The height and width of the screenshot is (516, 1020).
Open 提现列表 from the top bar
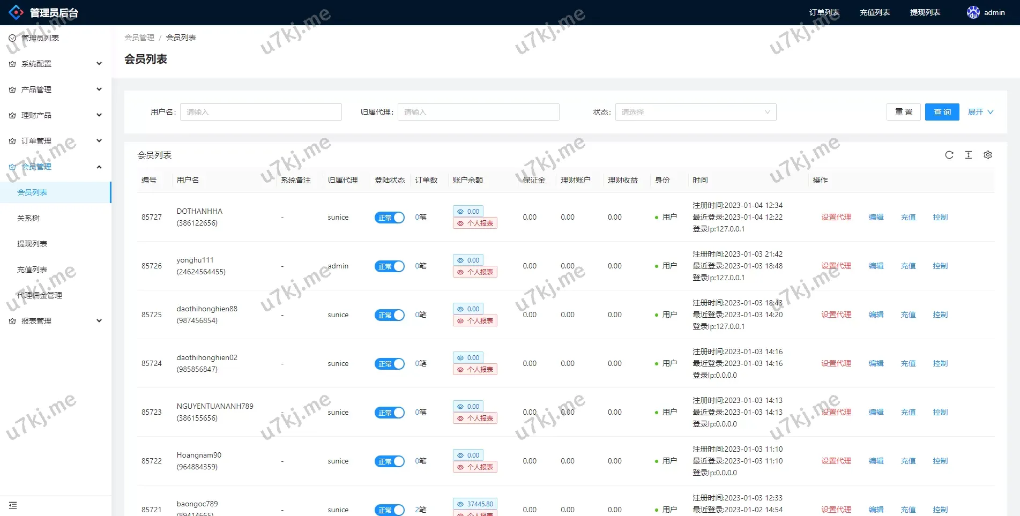coord(925,12)
